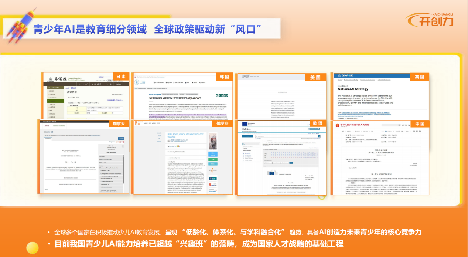This screenshot has height=257, width=468.
Task: Click the search input field on the China government page
Action: (x=391, y=125)
